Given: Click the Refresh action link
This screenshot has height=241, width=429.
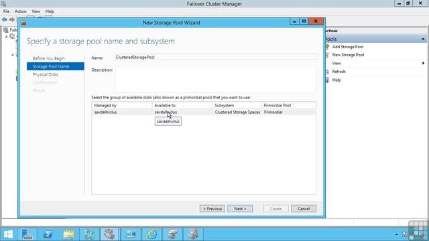Looking at the screenshot, I should pyautogui.click(x=339, y=72).
